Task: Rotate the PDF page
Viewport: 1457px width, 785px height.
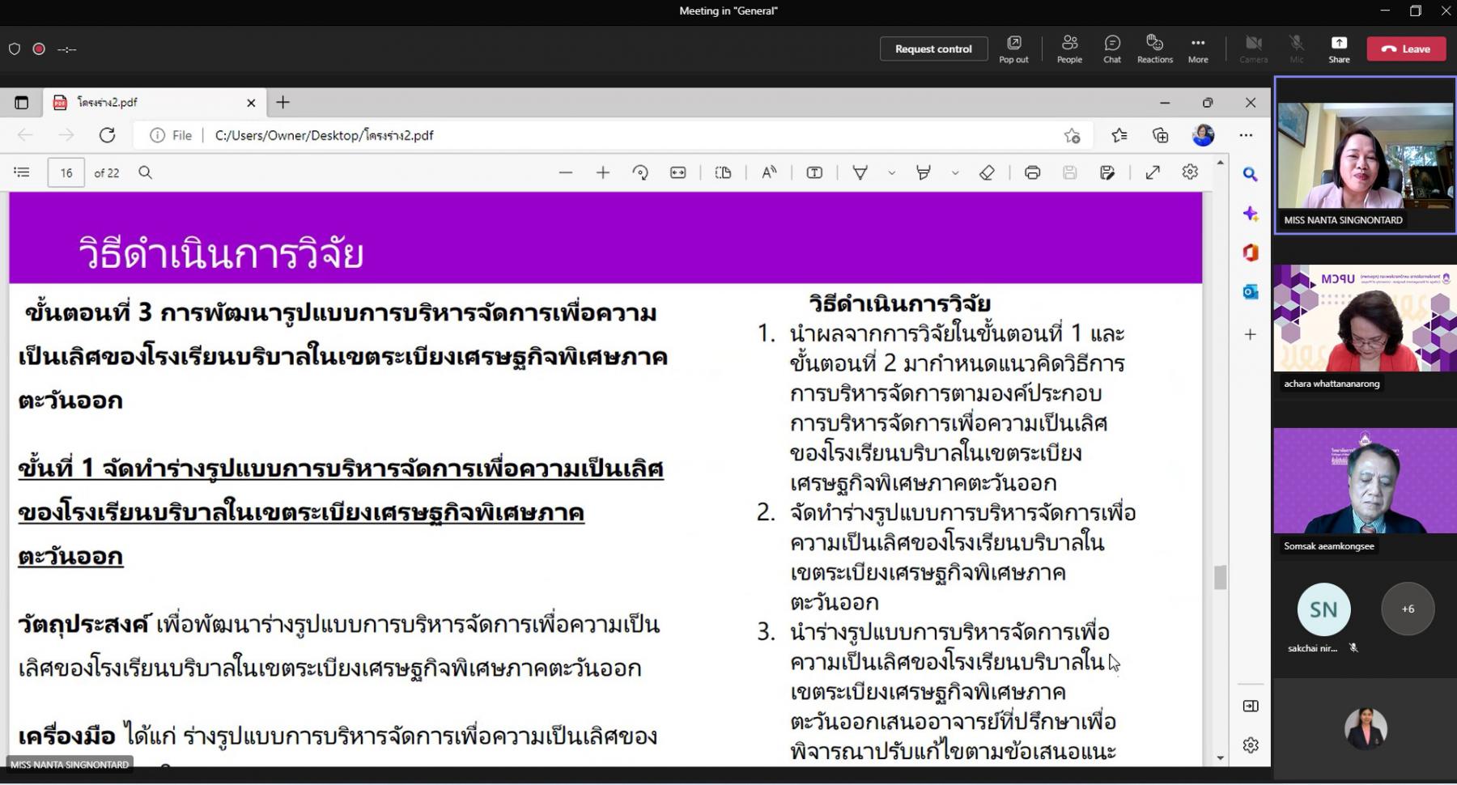Action: click(640, 172)
